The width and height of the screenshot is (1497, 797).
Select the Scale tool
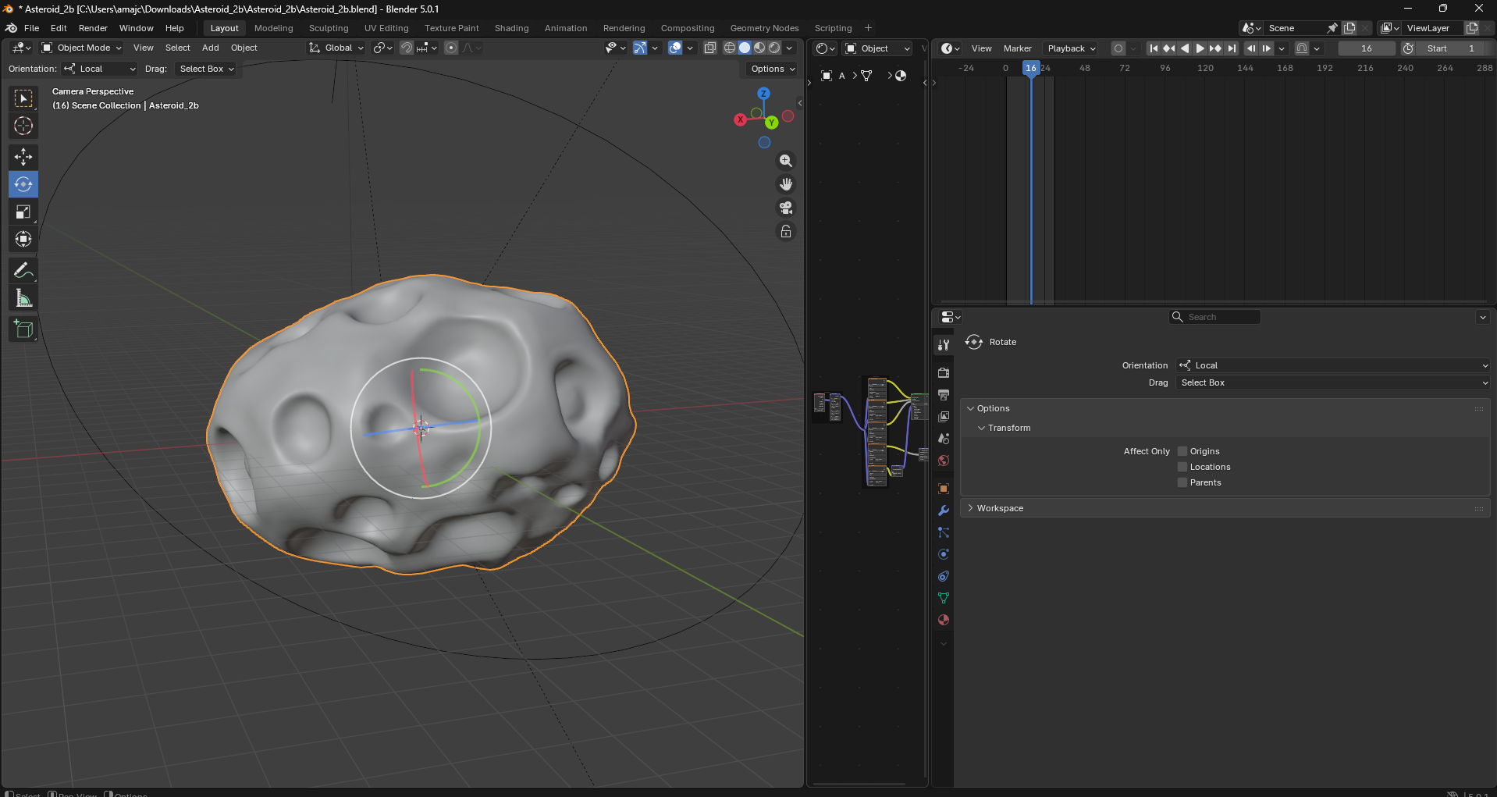(23, 212)
